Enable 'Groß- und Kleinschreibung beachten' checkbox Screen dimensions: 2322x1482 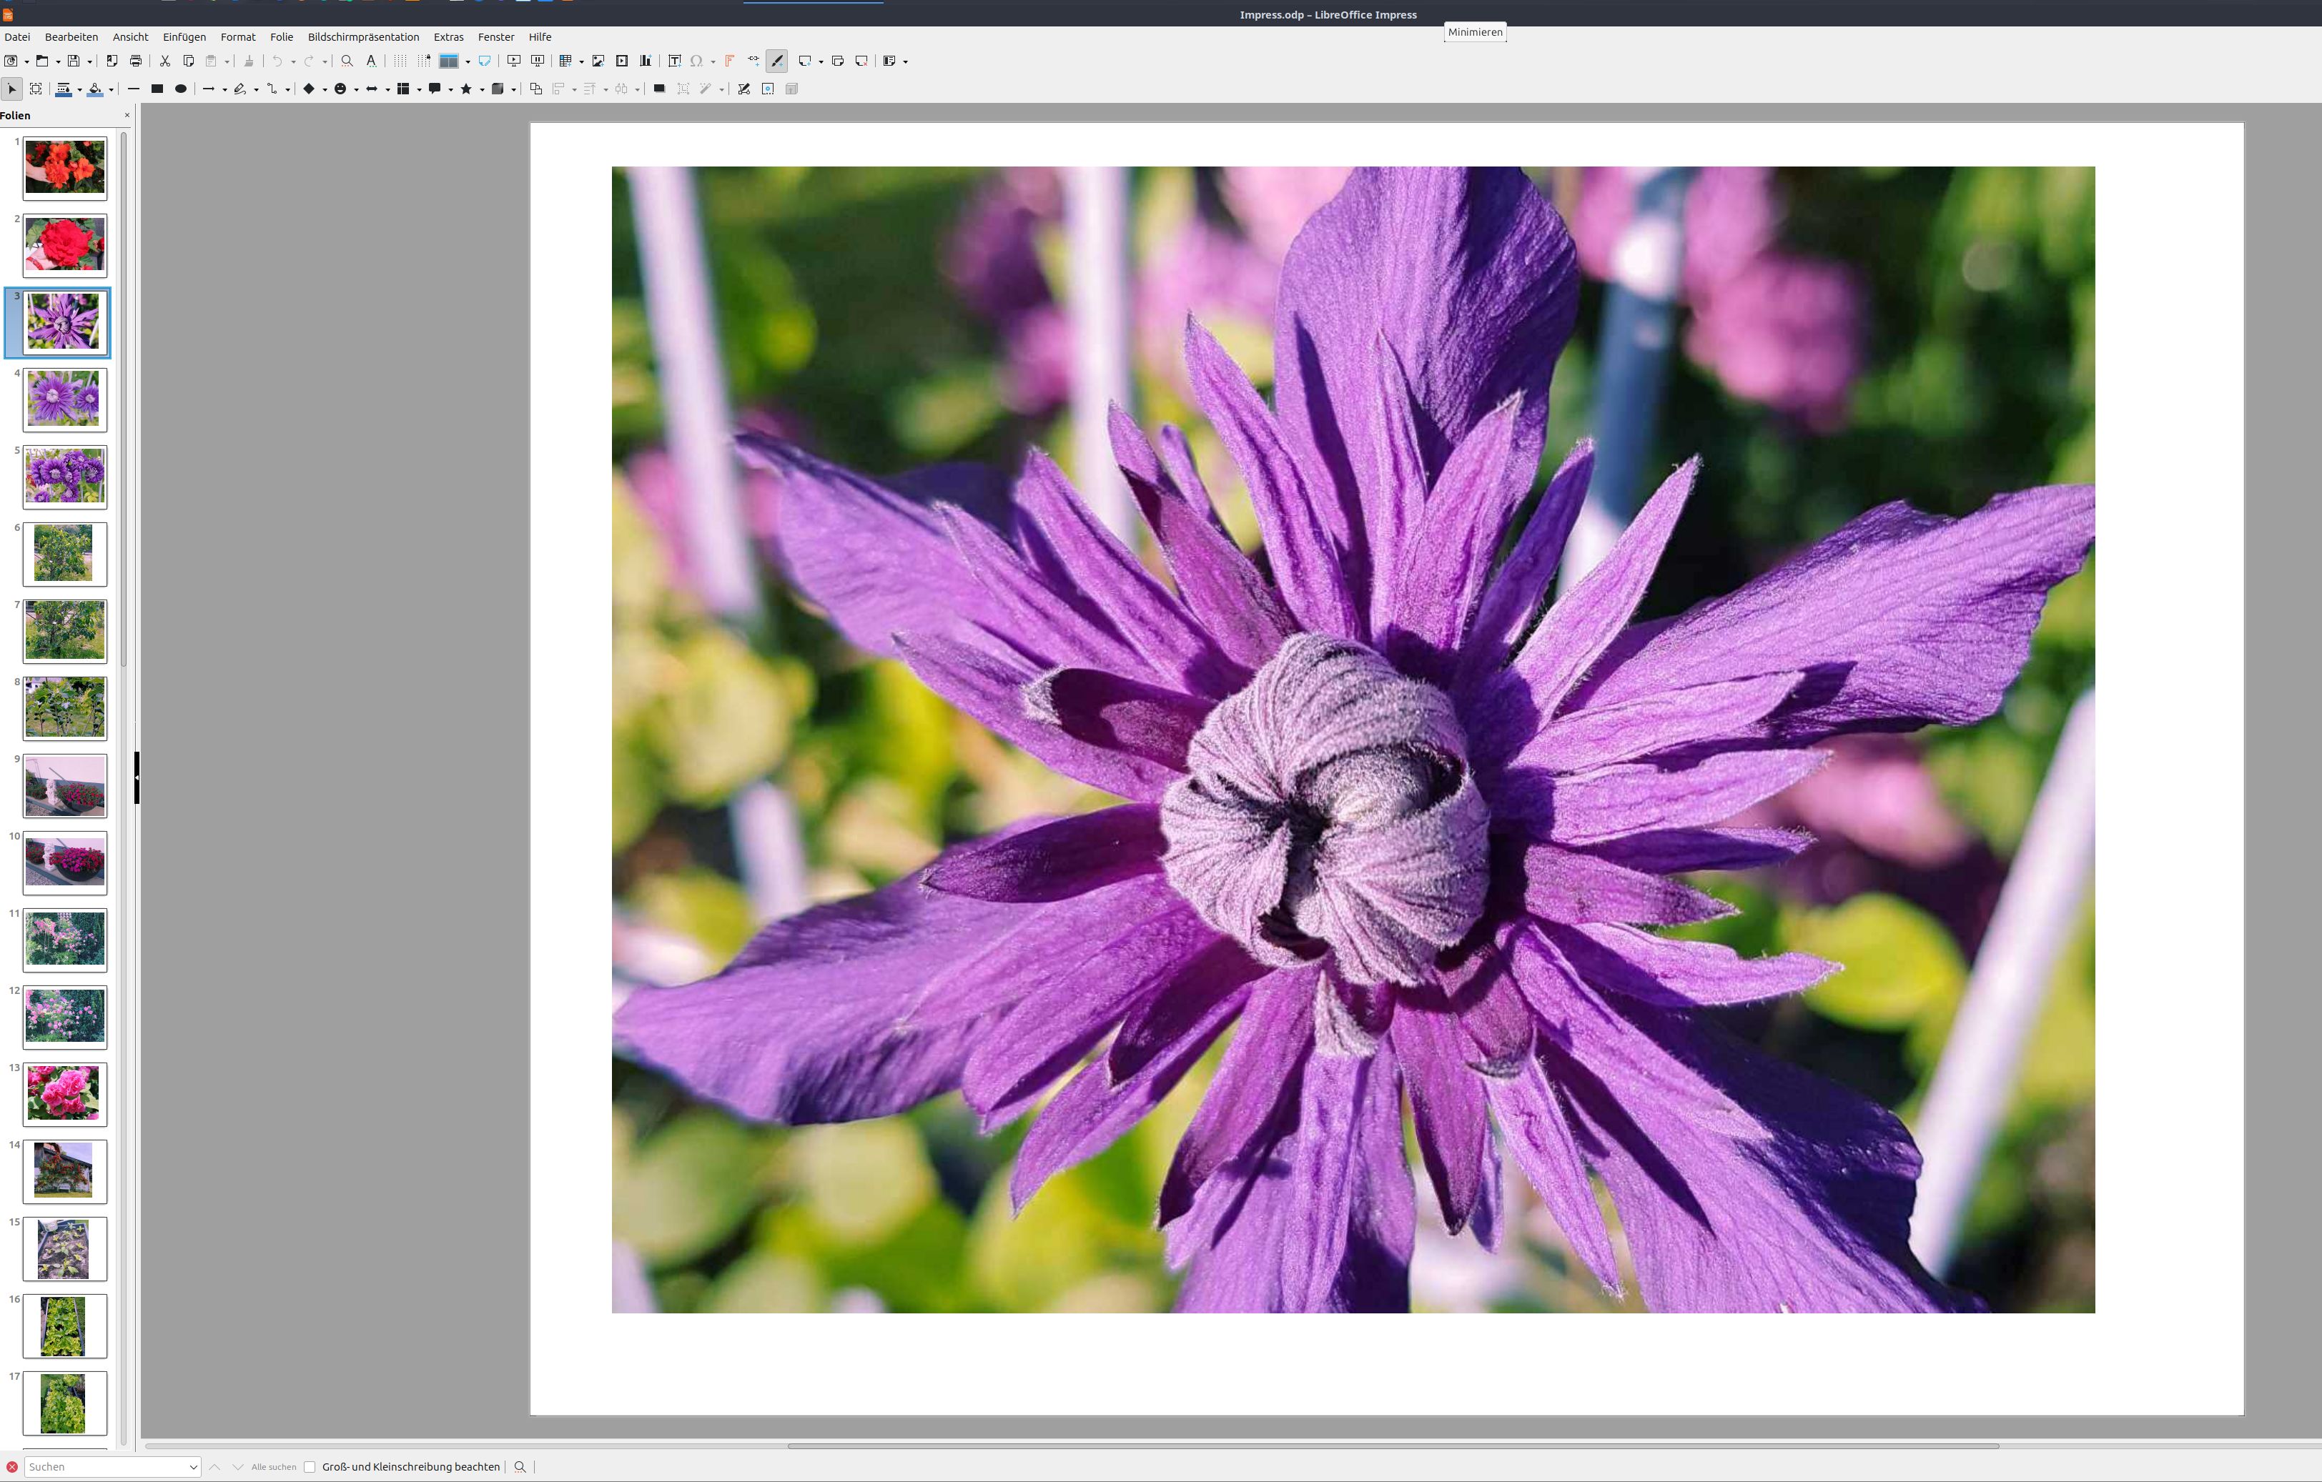point(310,1466)
